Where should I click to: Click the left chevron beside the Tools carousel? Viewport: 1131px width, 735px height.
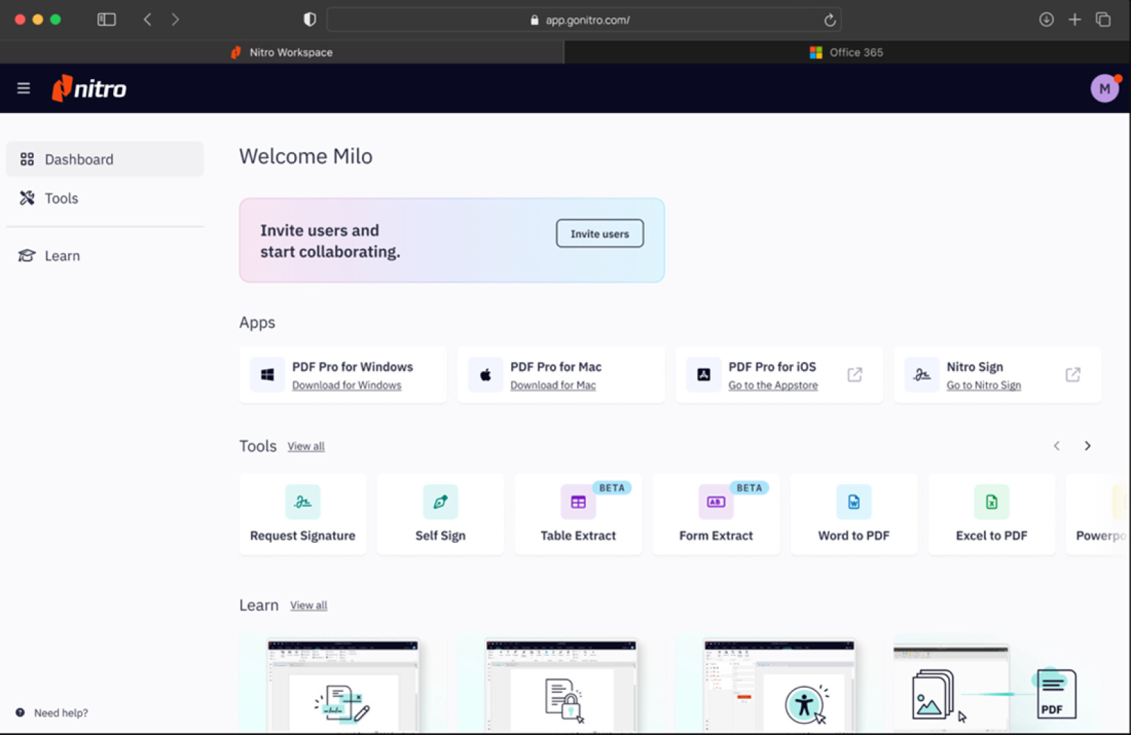pos(1056,446)
